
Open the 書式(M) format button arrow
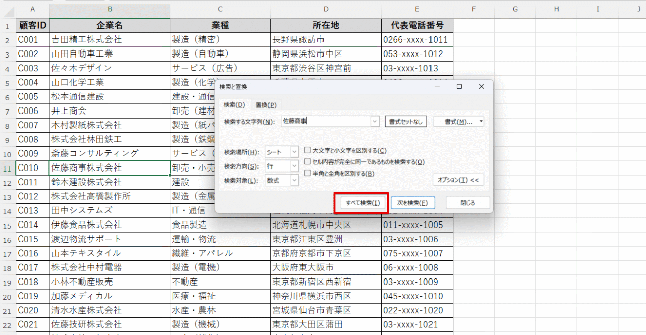click(481, 122)
